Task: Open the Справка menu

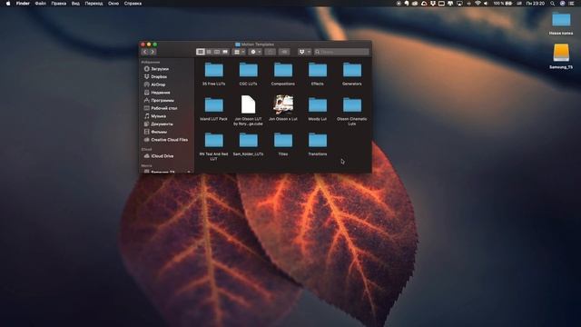Action: click(x=133, y=4)
